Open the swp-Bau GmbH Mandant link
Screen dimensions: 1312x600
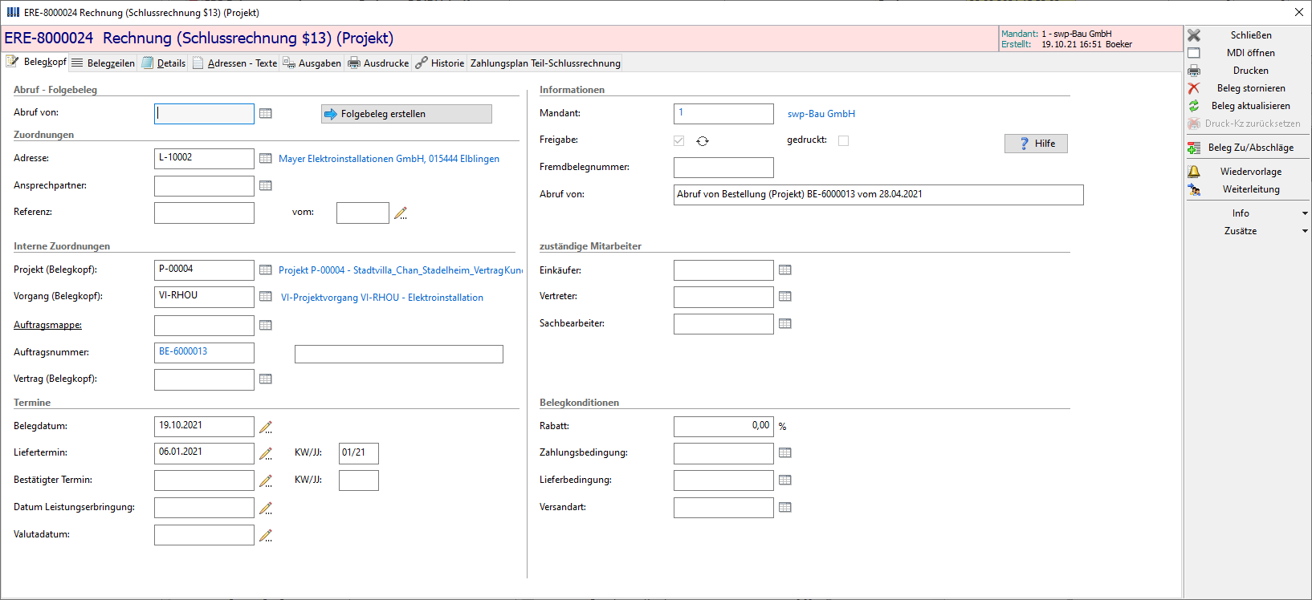click(x=821, y=114)
